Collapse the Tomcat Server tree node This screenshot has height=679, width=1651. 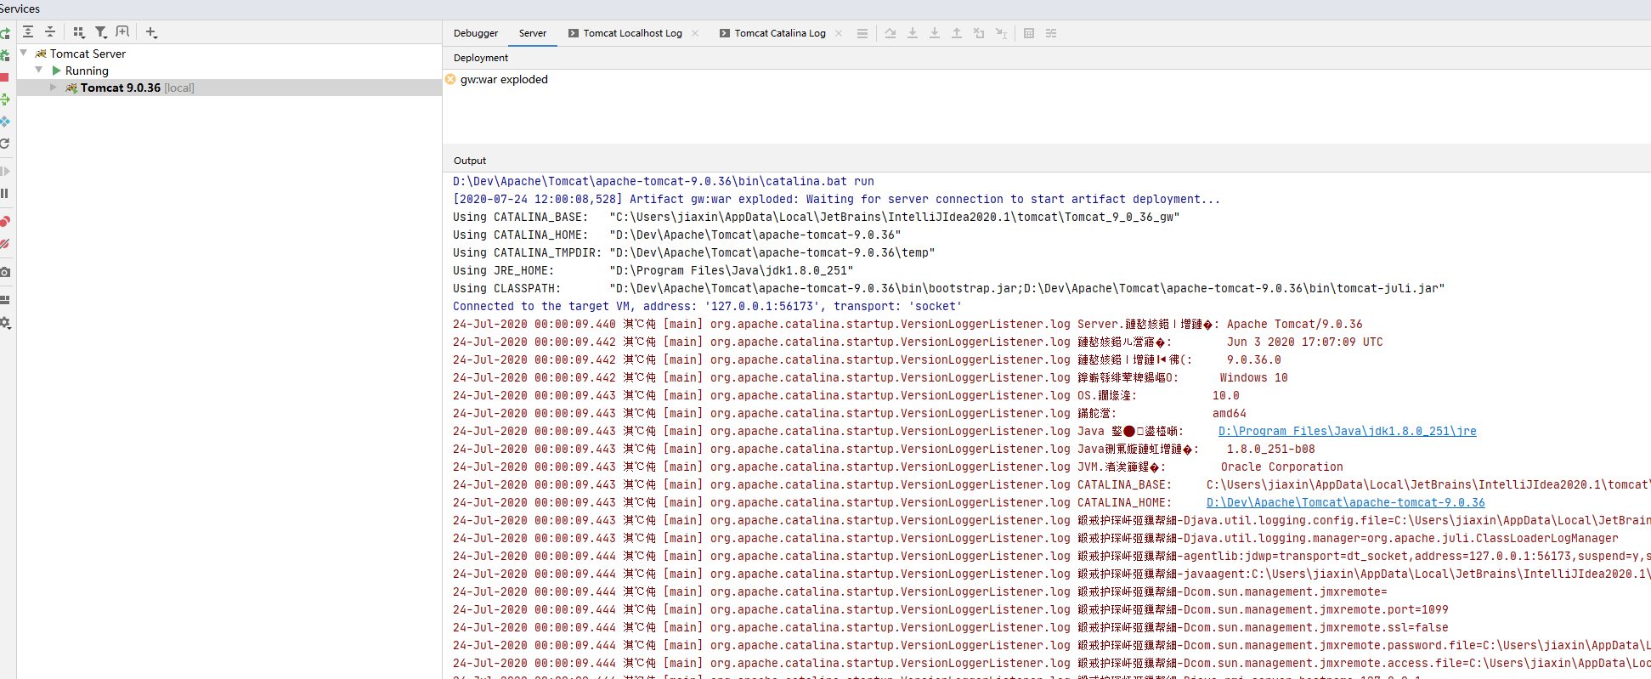[x=24, y=54]
